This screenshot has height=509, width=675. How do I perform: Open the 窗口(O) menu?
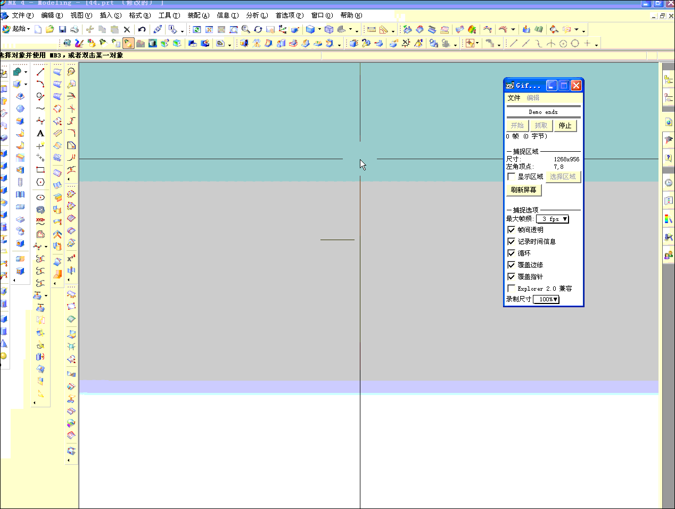(322, 15)
